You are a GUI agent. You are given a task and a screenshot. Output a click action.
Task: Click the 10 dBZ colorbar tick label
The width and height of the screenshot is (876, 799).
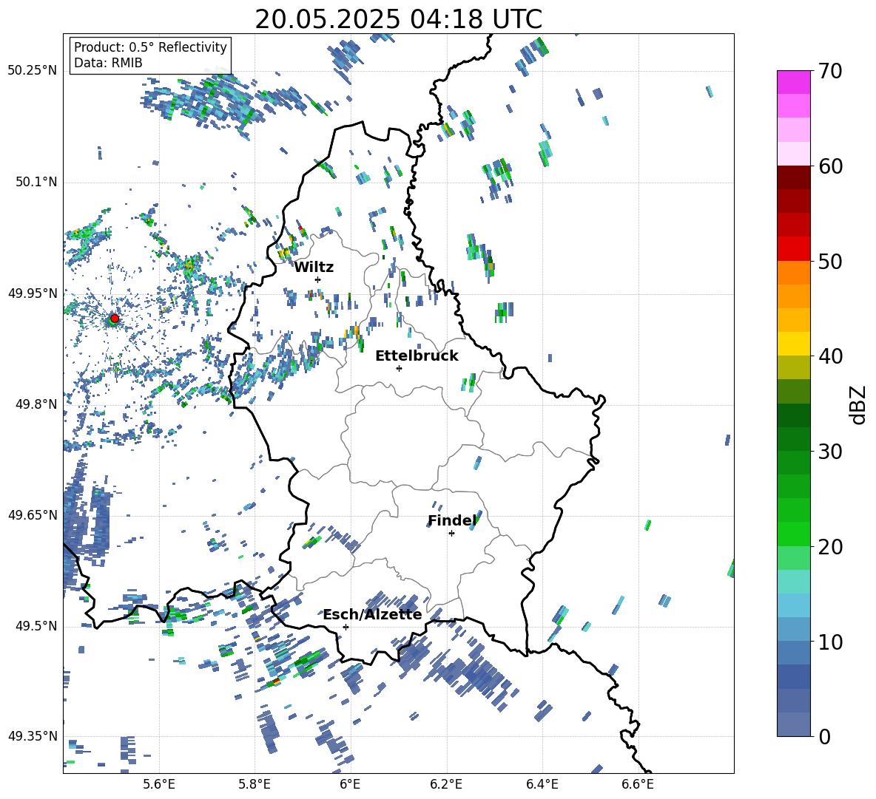coord(831,642)
